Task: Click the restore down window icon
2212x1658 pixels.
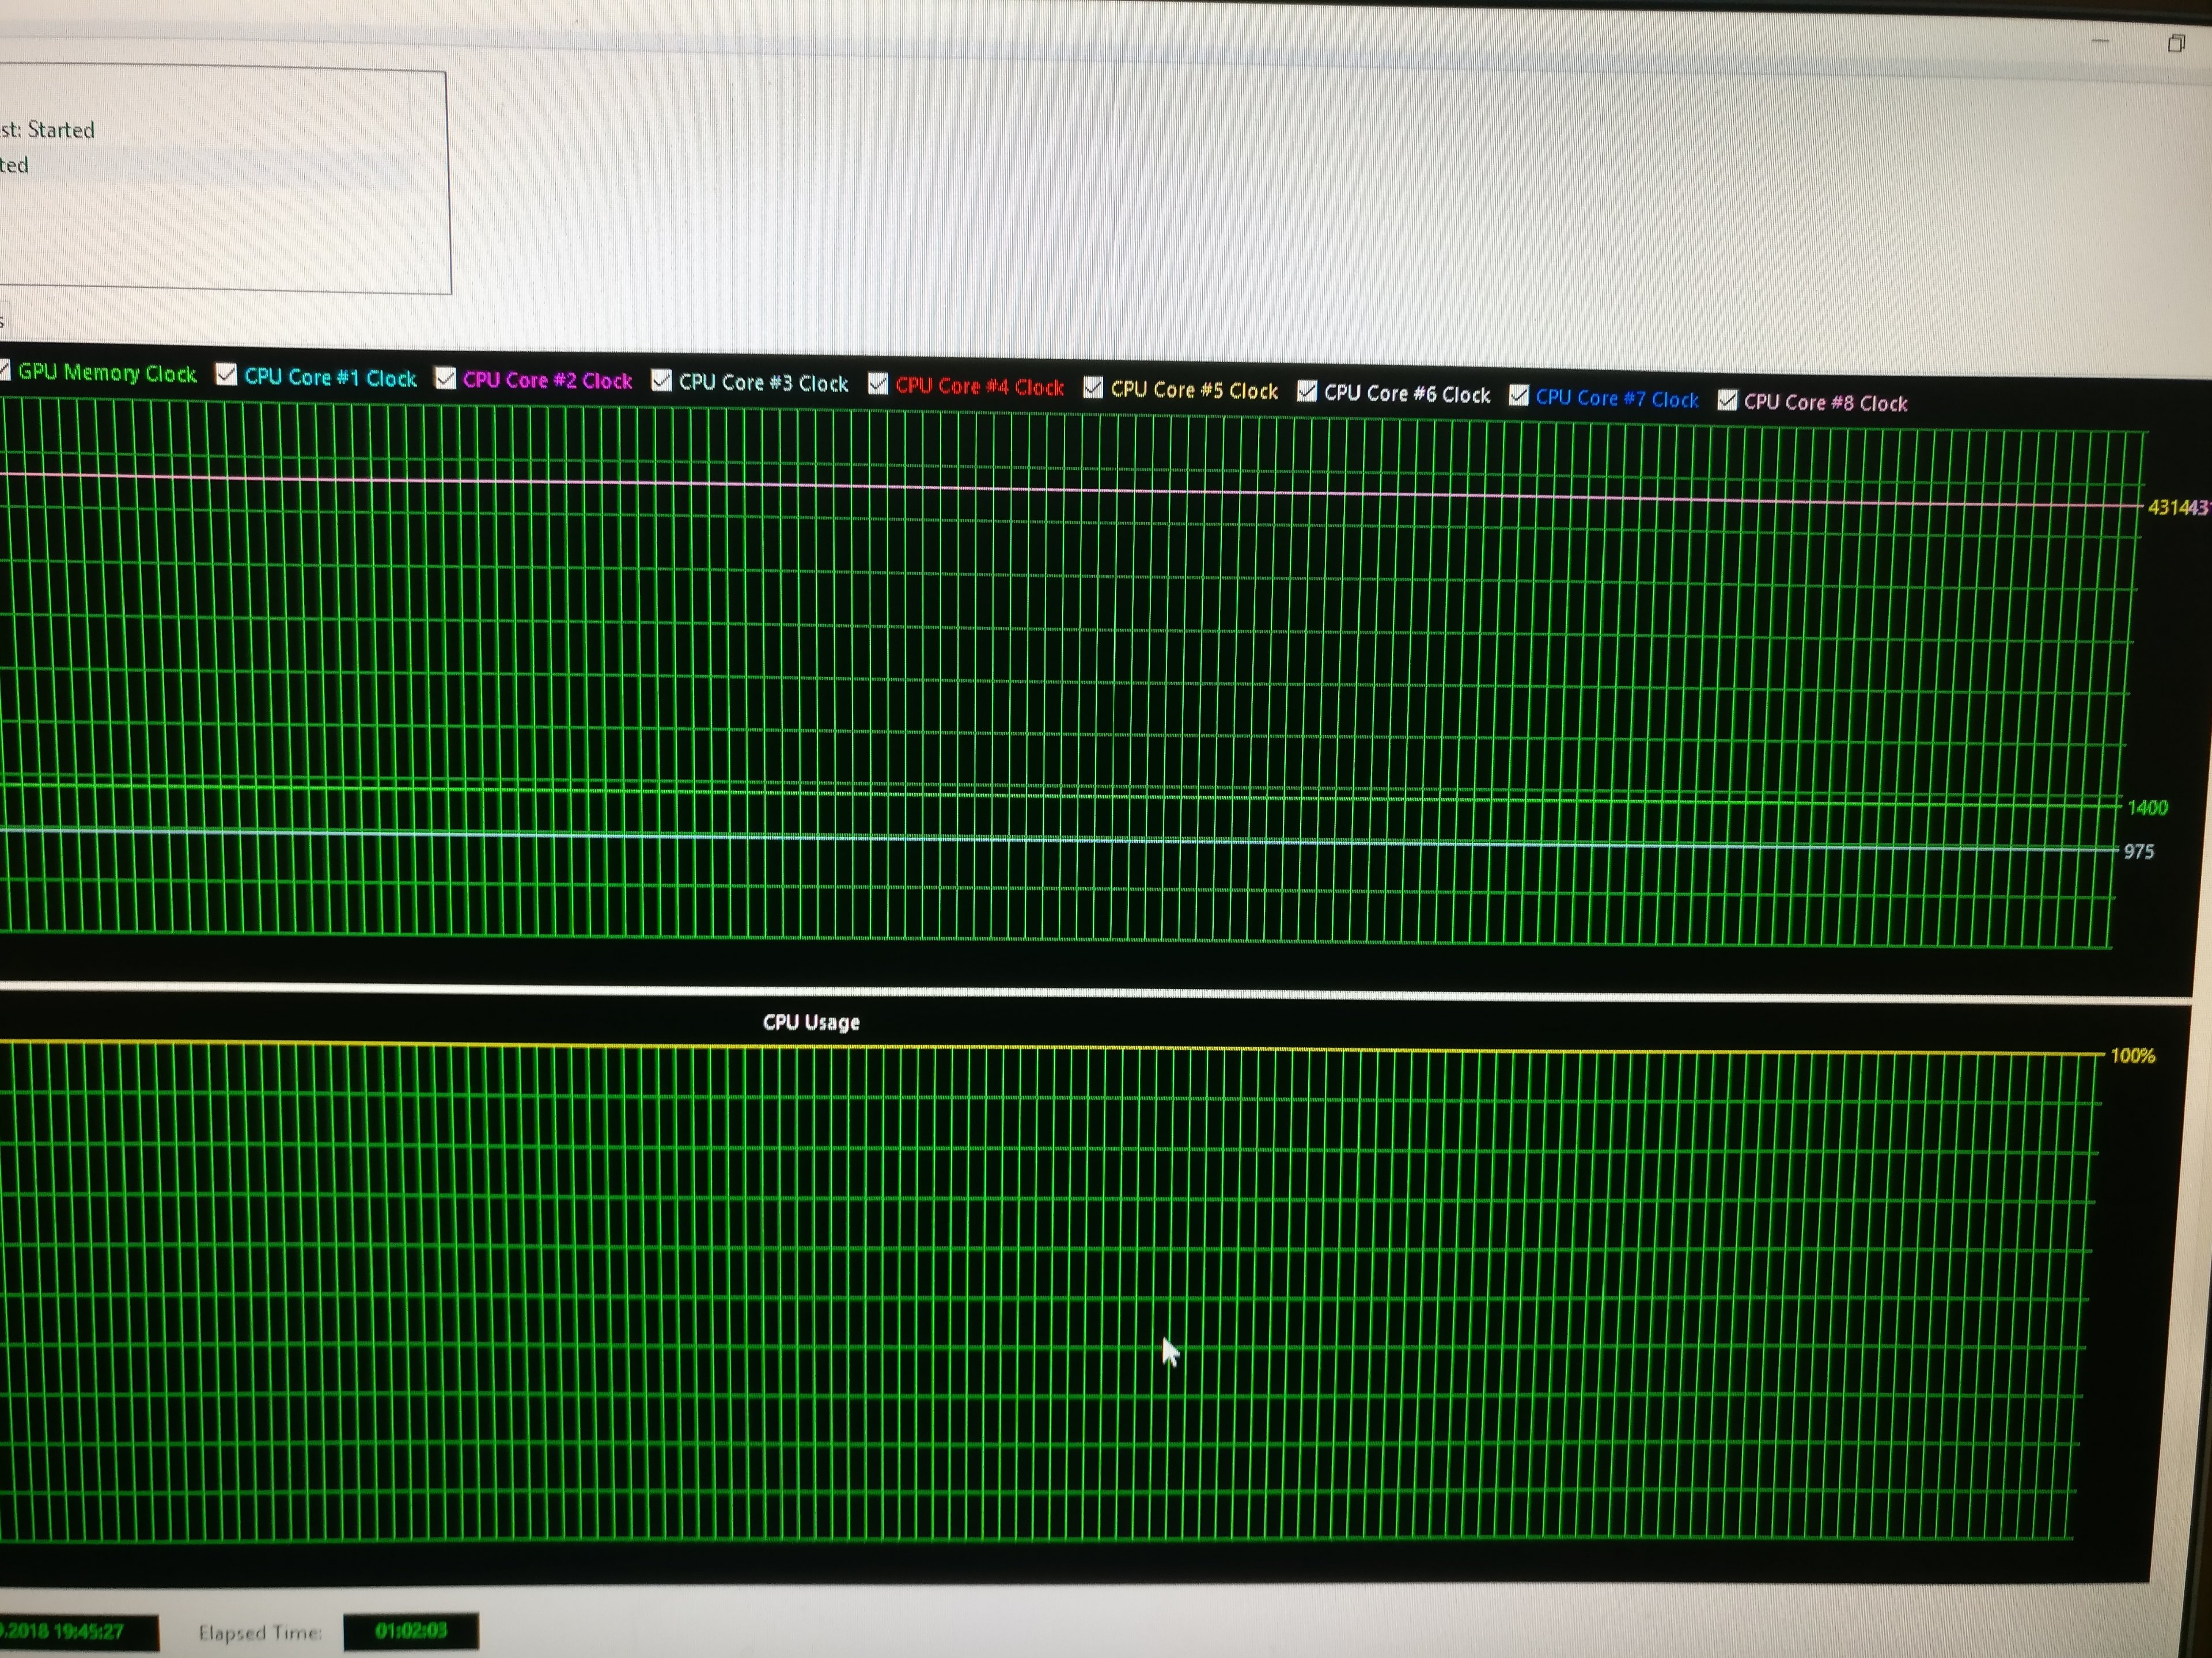Action: point(2176,43)
